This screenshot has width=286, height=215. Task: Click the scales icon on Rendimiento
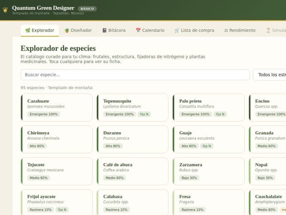226,30
